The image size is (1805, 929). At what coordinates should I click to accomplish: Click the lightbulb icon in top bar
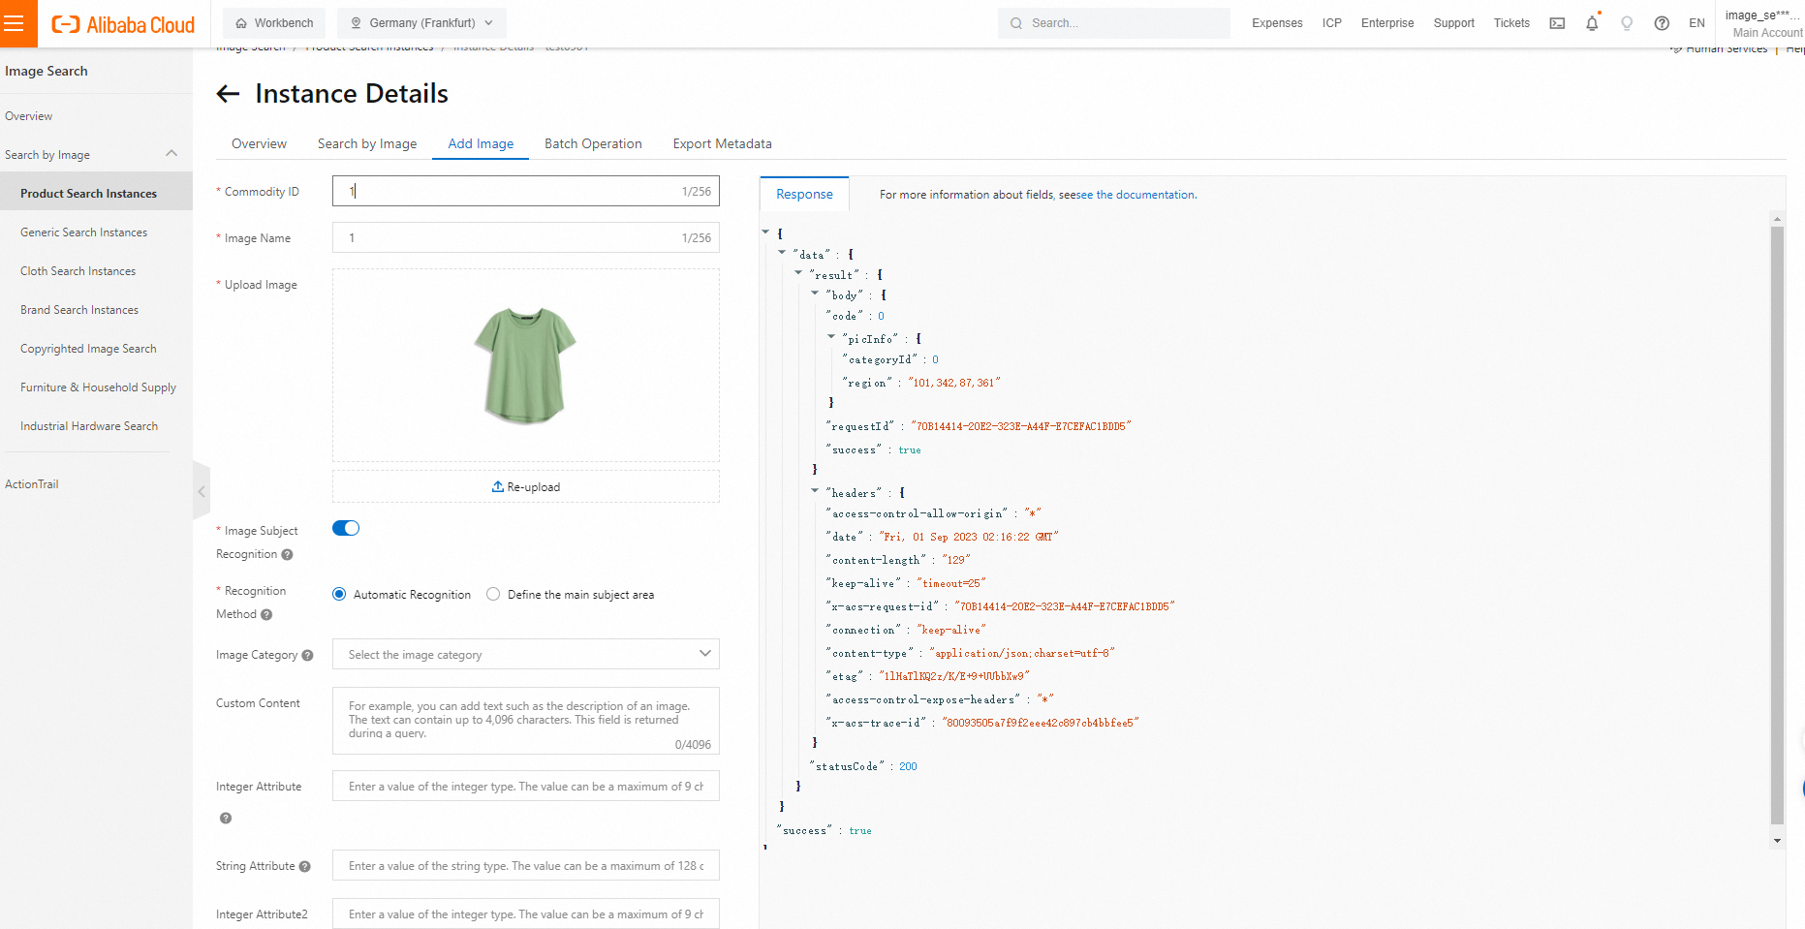click(1627, 23)
